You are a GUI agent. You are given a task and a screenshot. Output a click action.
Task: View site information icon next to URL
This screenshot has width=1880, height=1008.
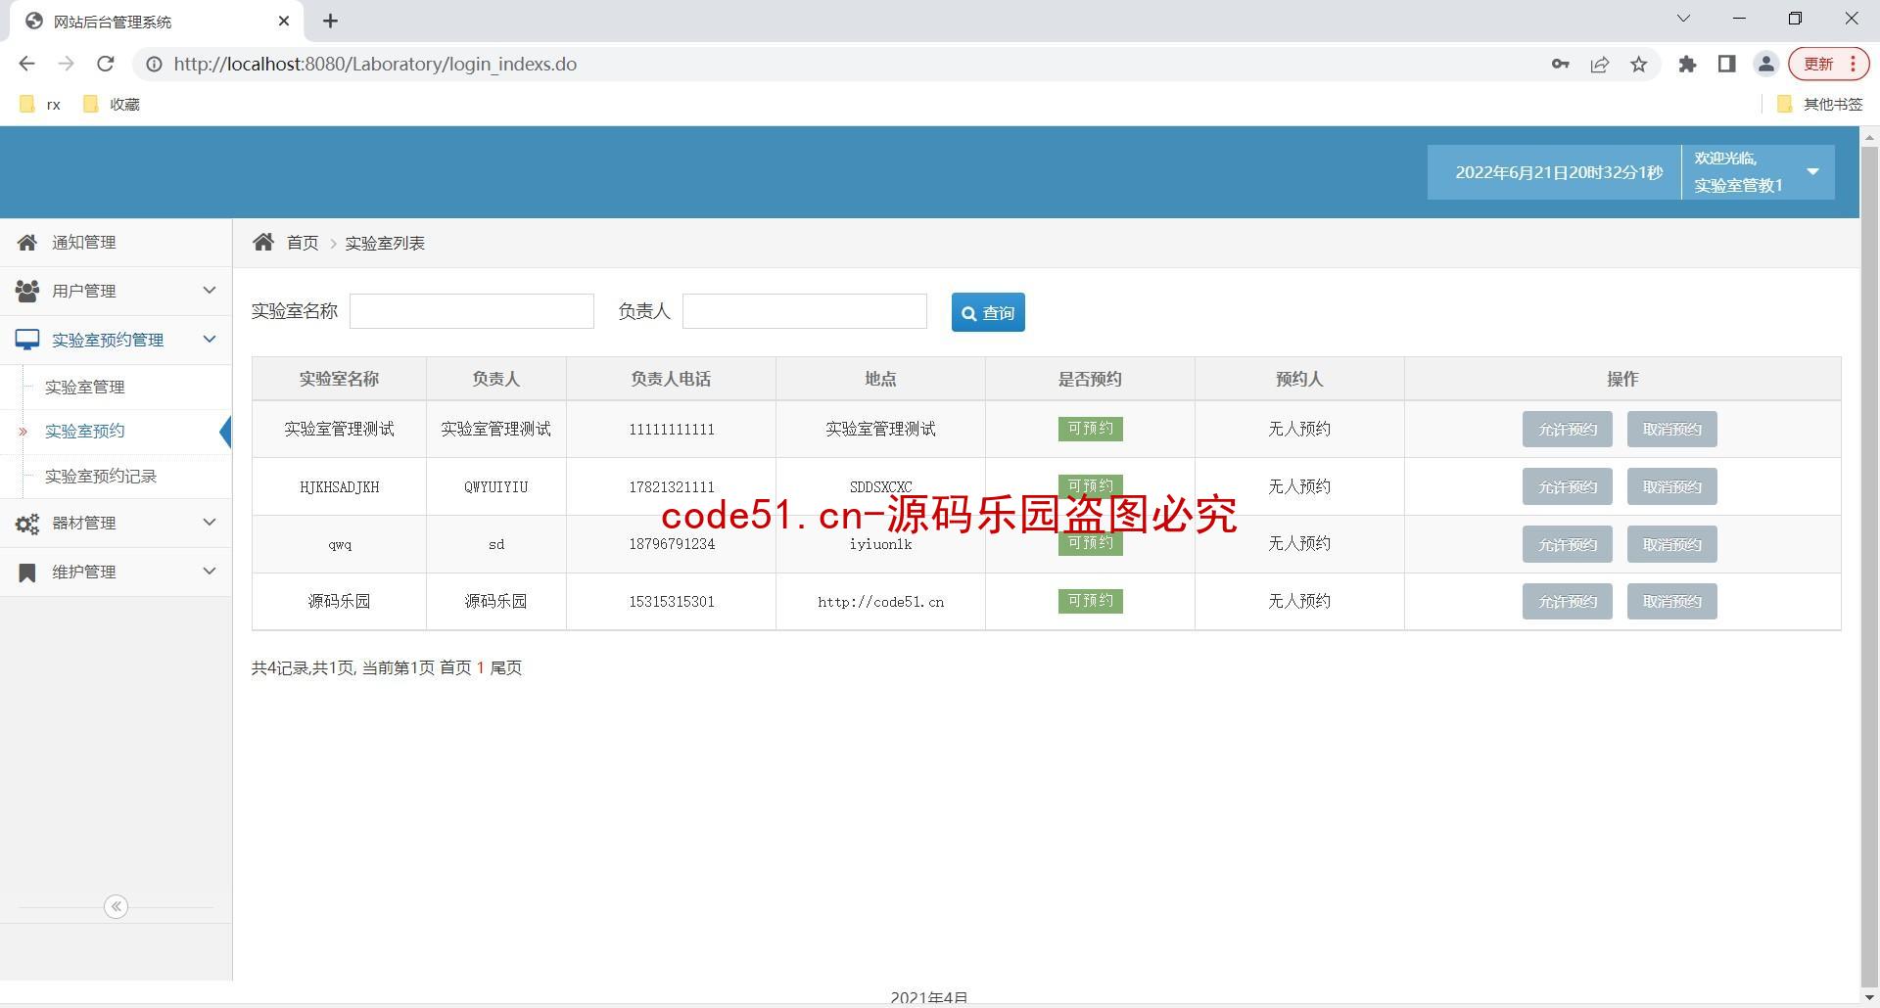[154, 65]
